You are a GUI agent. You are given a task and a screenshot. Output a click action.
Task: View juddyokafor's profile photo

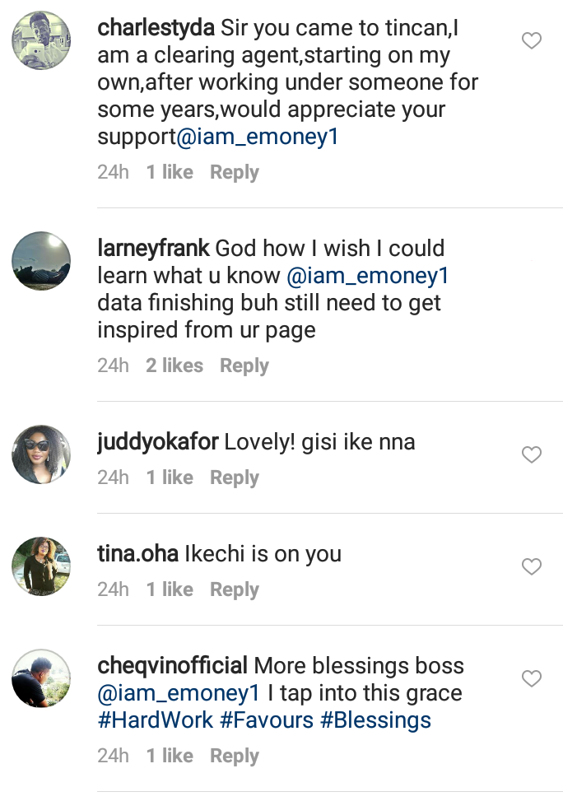pyautogui.click(x=41, y=454)
